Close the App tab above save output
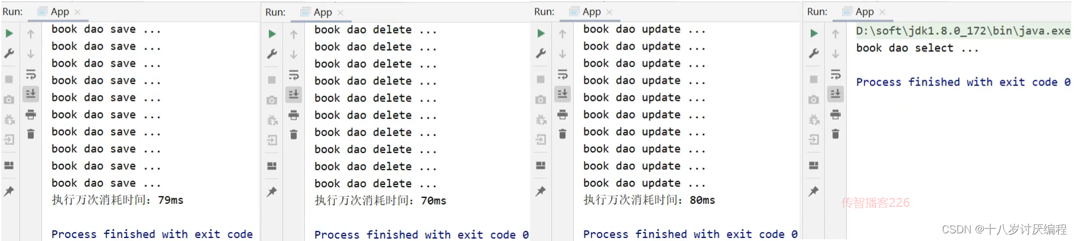 point(77,12)
